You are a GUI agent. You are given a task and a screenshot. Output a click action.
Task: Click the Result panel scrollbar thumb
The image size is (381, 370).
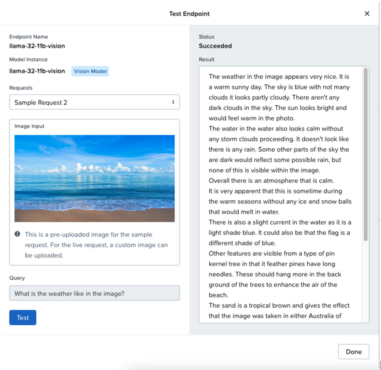click(x=366, y=155)
